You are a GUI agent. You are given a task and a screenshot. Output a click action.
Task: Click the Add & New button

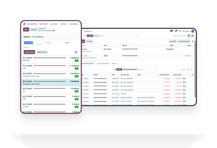pos(29,52)
